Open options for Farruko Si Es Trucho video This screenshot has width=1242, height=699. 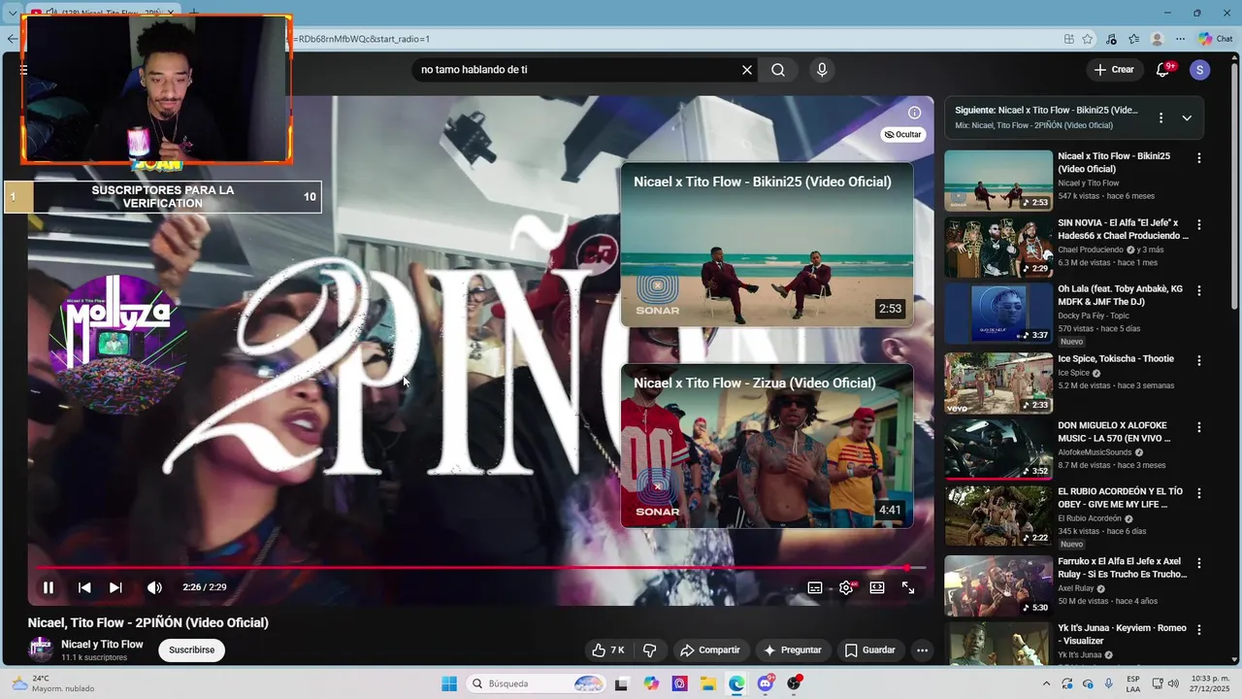1198,563
